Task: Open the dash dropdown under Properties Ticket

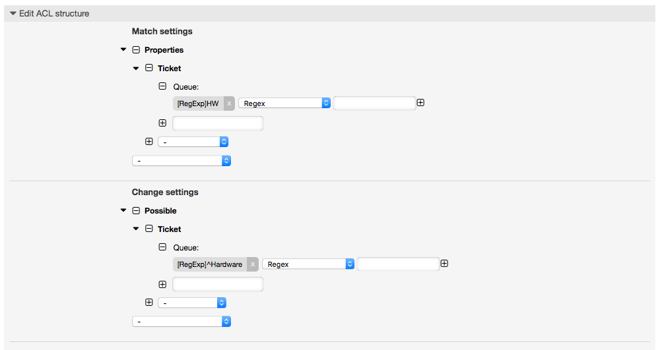Action: click(193, 142)
